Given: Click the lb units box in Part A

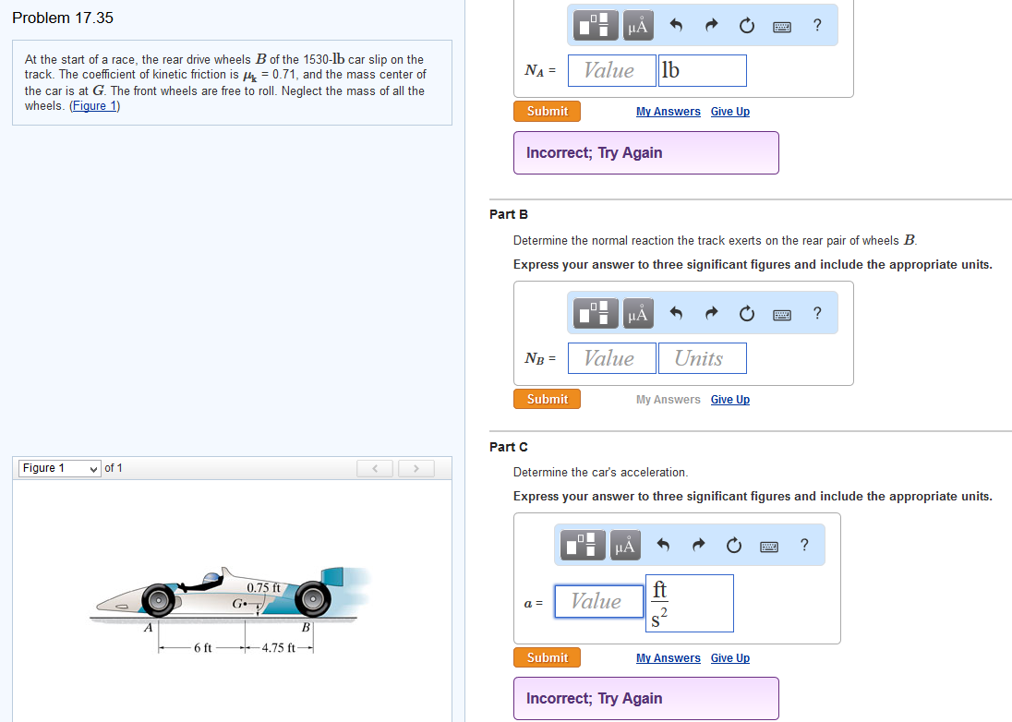Looking at the screenshot, I should [x=702, y=70].
